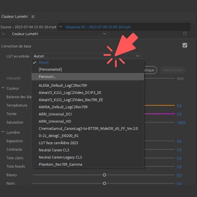Image resolution: width=197 pixels, height=197 pixels.
Task: Click the Tons clairs value 0,0
Action: pyautogui.click(x=179, y=158)
